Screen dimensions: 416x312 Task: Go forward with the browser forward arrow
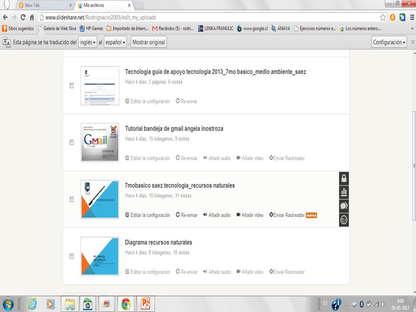[14, 17]
